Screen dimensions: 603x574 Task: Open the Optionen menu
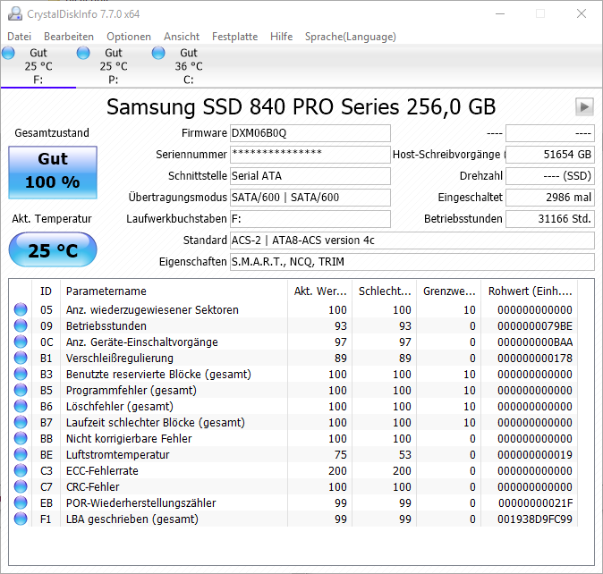129,37
